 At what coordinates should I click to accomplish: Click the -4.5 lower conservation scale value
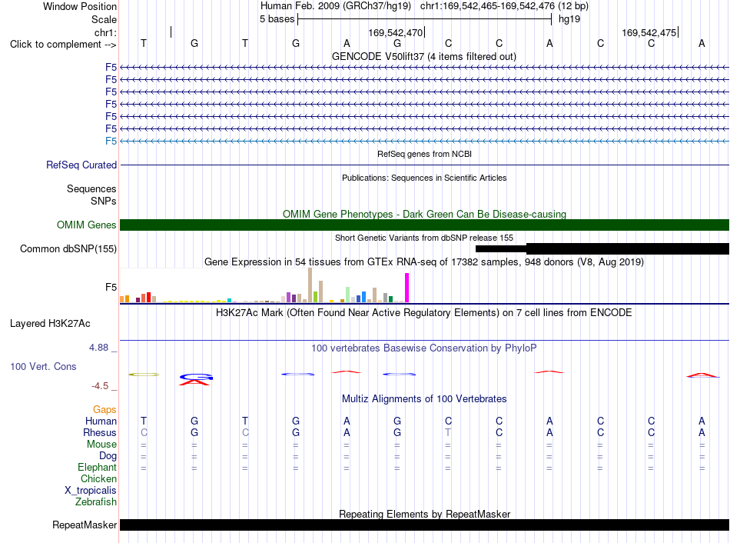click(x=100, y=386)
